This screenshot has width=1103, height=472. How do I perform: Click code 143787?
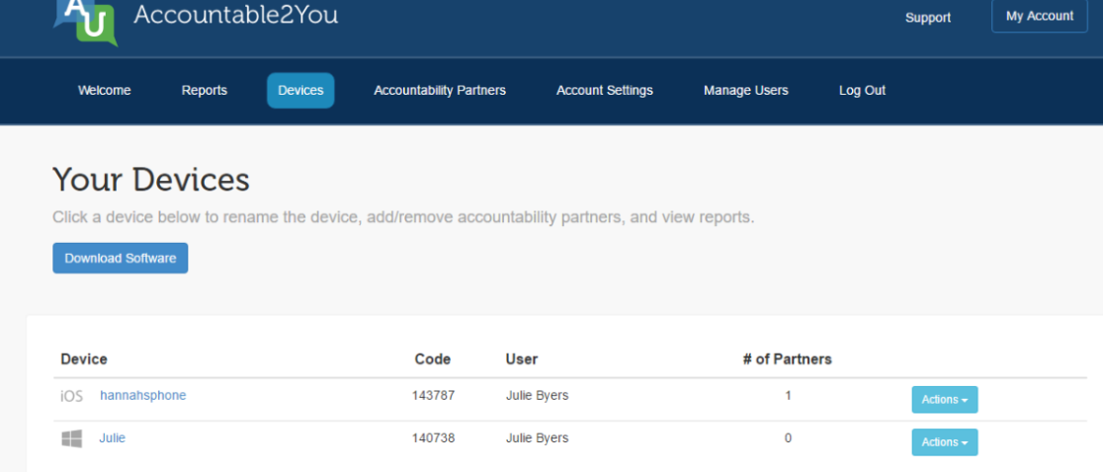(x=433, y=395)
